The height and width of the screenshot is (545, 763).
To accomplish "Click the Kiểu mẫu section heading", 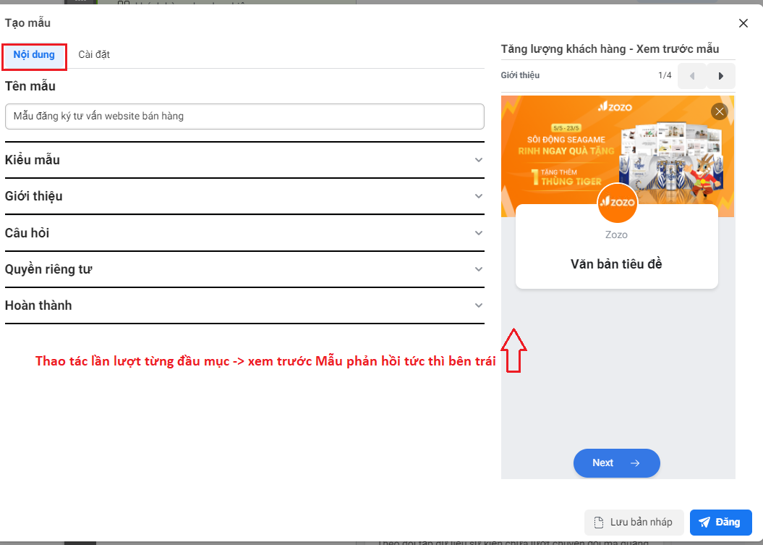I will tap(33, 160).
